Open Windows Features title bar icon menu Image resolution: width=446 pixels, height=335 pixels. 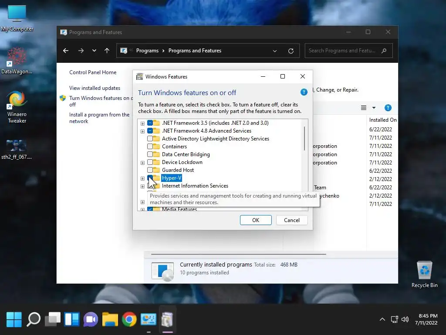pyautogui.click(x=139, y=76)
